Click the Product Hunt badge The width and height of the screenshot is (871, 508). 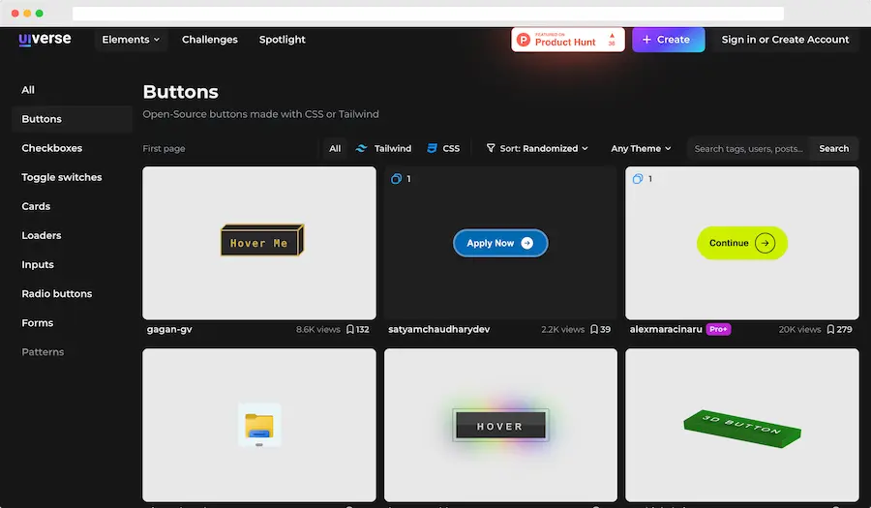[x=567, y=40]
